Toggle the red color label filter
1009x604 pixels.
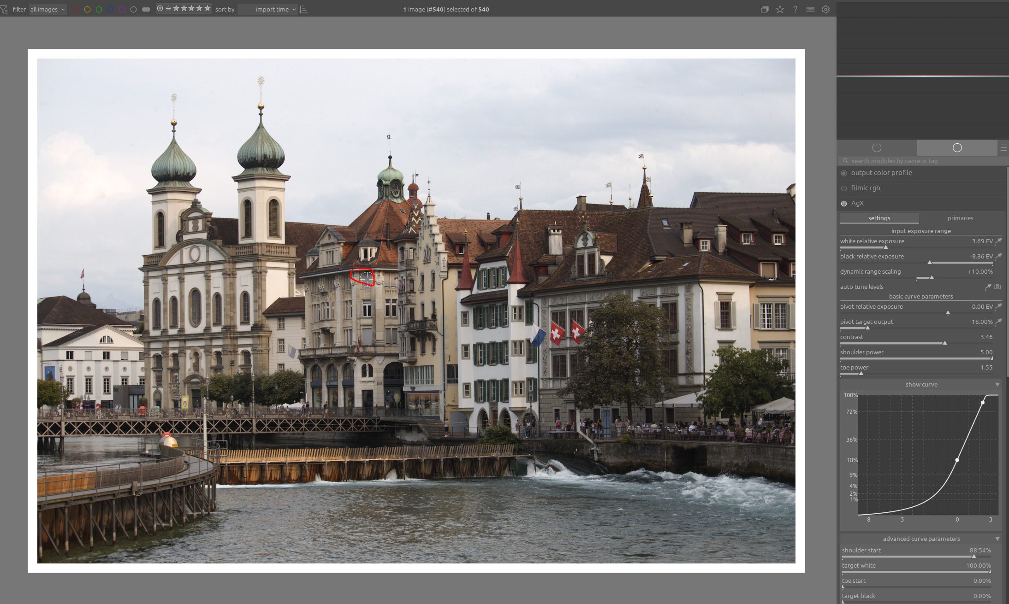point(76,9)
